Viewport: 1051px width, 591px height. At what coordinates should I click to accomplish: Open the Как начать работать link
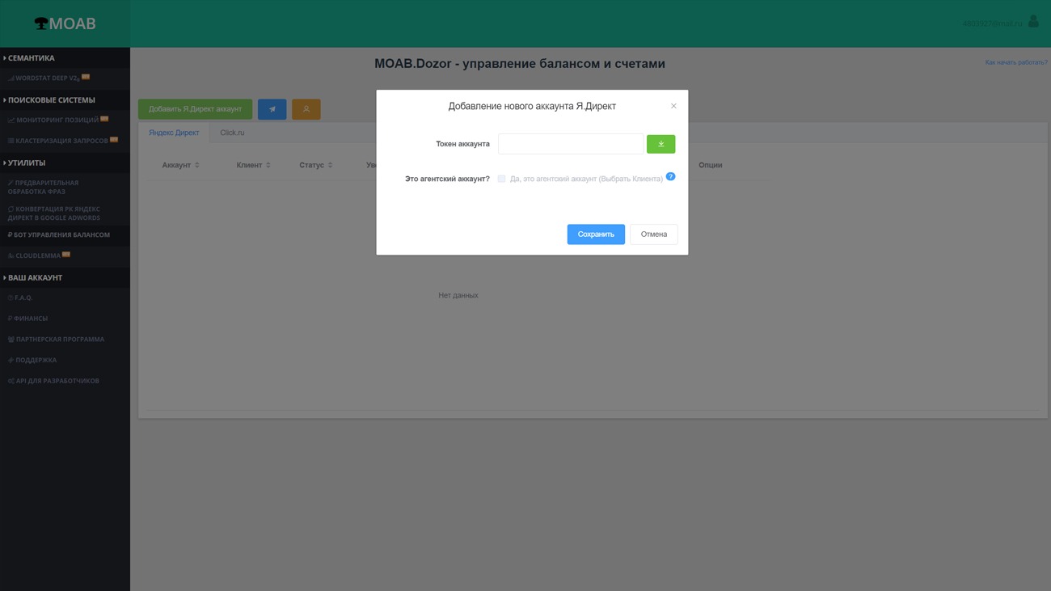[x=1015, y=62]
